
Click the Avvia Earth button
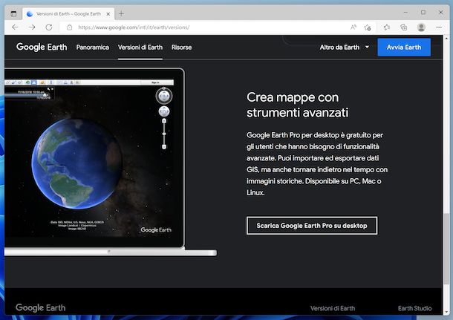pyautogui.click(x=404, y=47)
